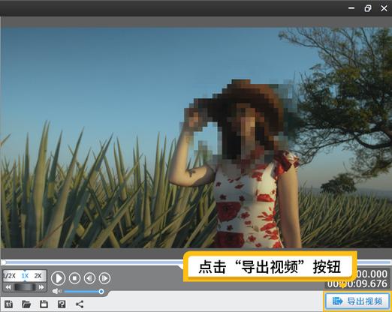Click the video preview frame
The image size is (392, 312).
(x=196, y=137)
